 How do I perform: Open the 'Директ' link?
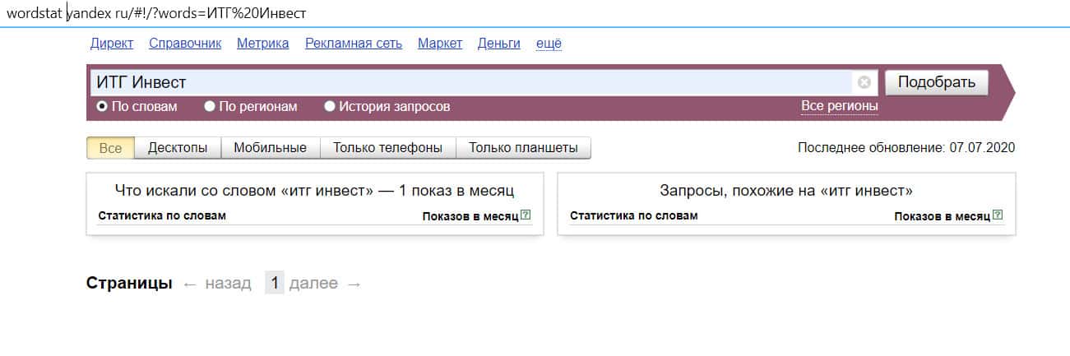[x=112, y=44]
